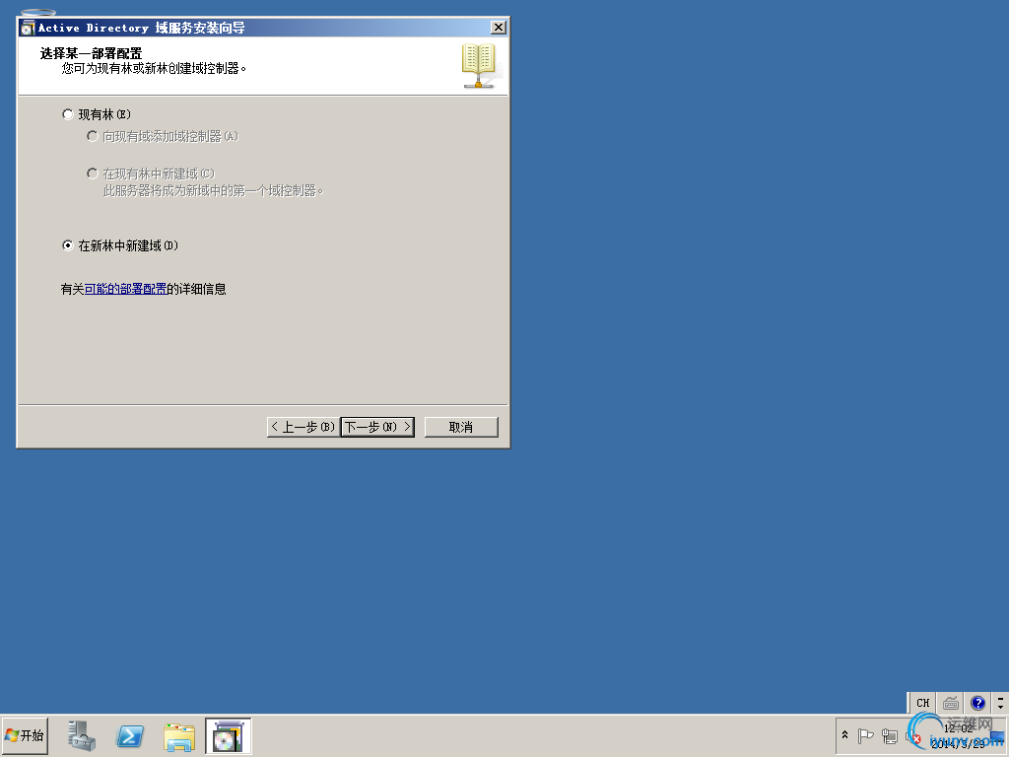
Task: Click the 下一步(N) Next button
Action: [377, 426]
